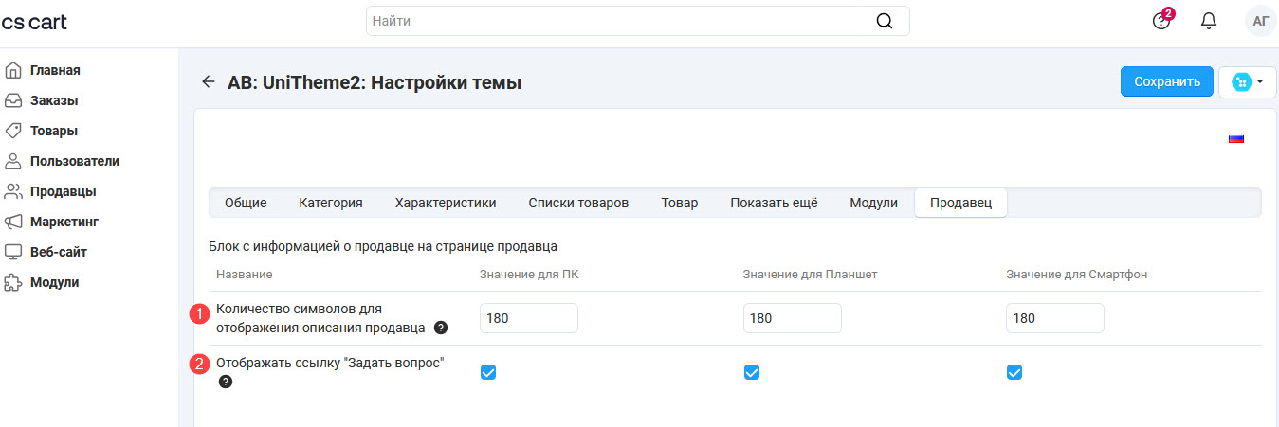The width and height of the screenshot is (1279, 427).
Task: Toggle "Задать вопрос" checkbox for Планшет
Action: (752, 372)
